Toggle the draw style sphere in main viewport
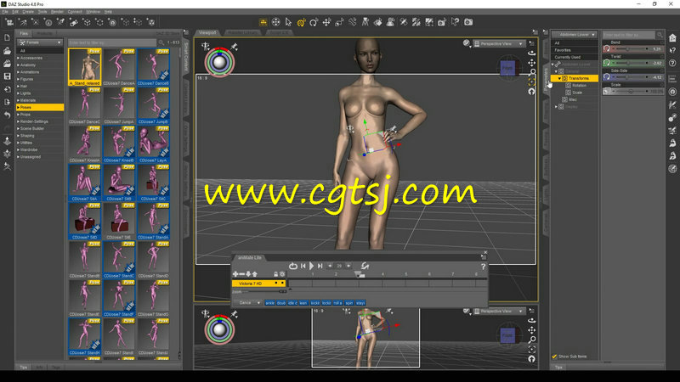 click(466, 43)
